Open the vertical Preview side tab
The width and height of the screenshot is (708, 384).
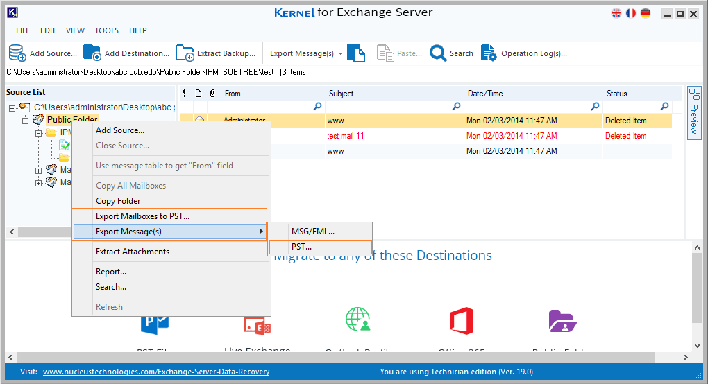click(694, 113)
